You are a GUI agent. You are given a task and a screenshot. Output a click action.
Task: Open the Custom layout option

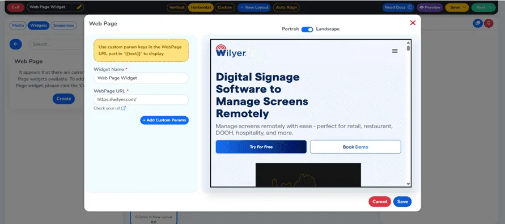click(x=225, y=7)
